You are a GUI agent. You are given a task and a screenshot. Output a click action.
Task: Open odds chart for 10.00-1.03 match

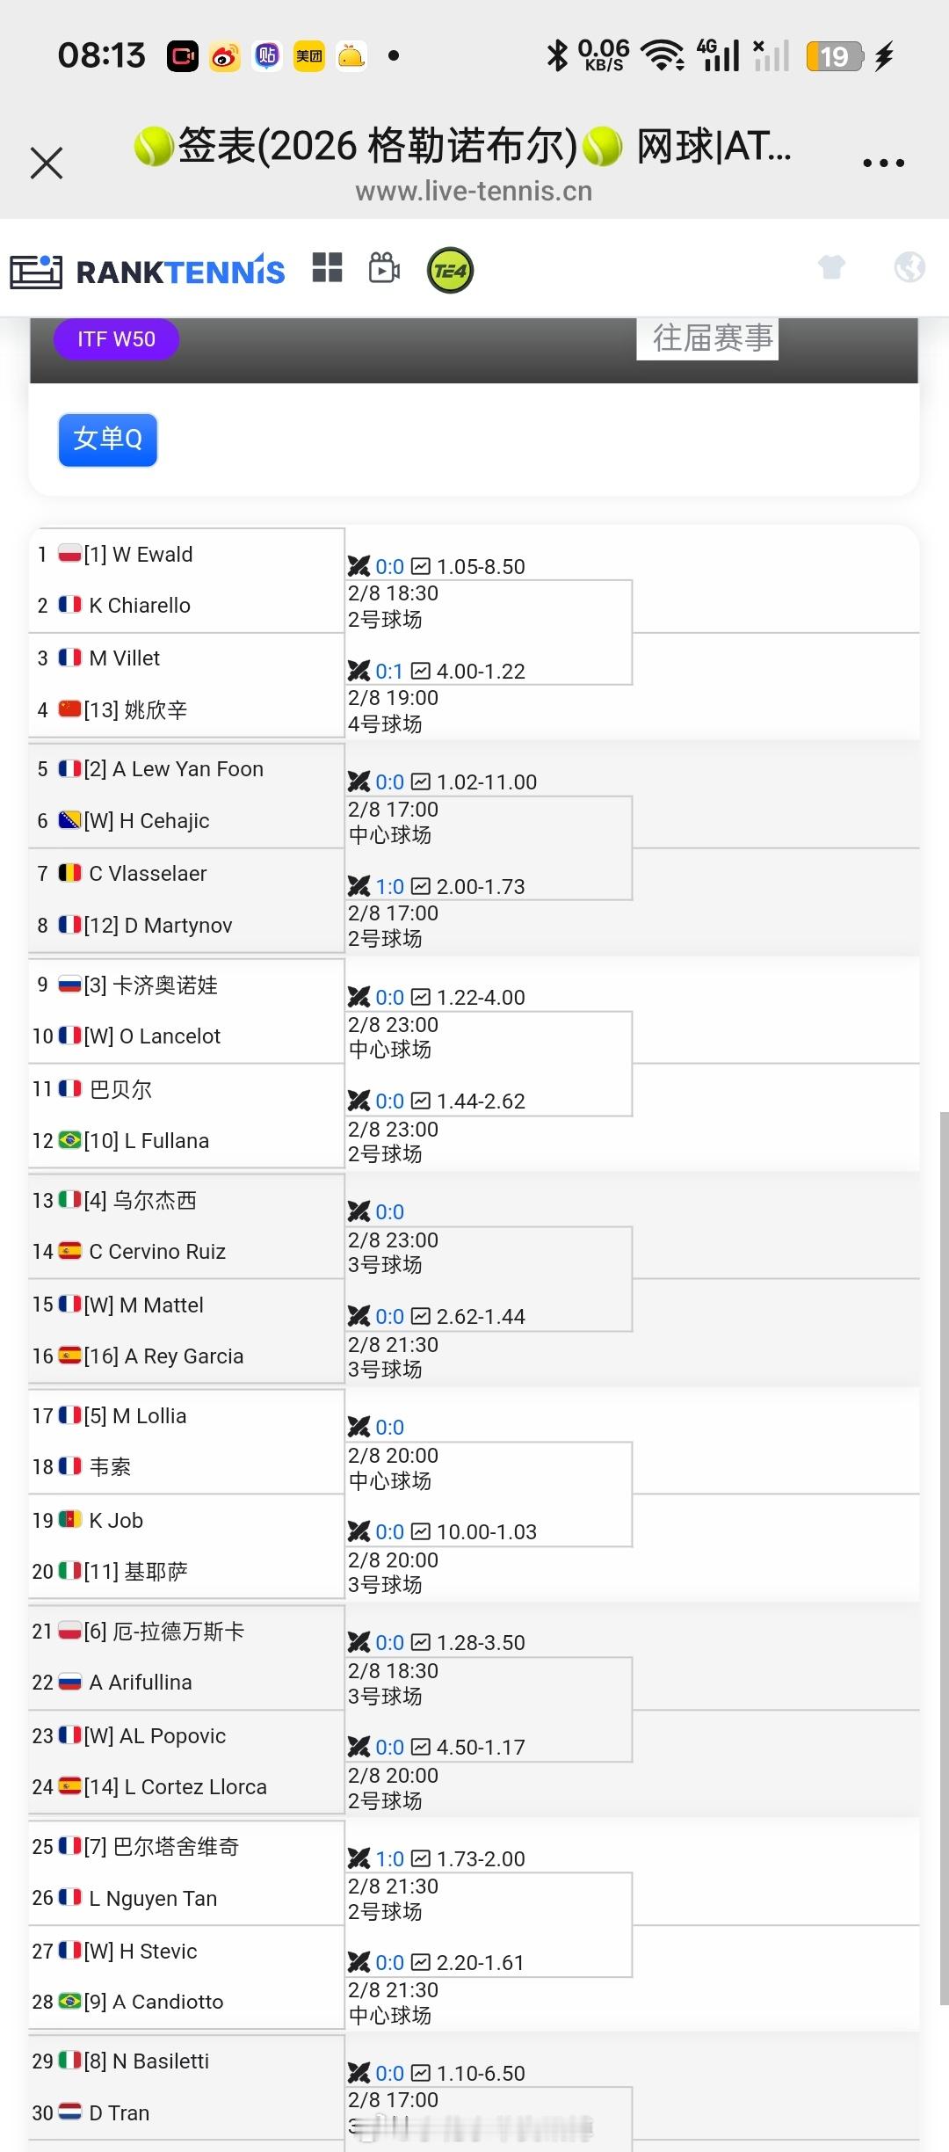coord(421,1531)
